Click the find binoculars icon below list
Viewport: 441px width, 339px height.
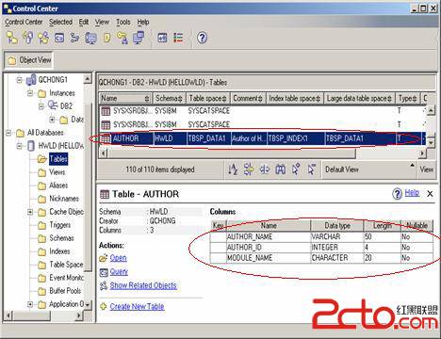[x=280, y=169]
